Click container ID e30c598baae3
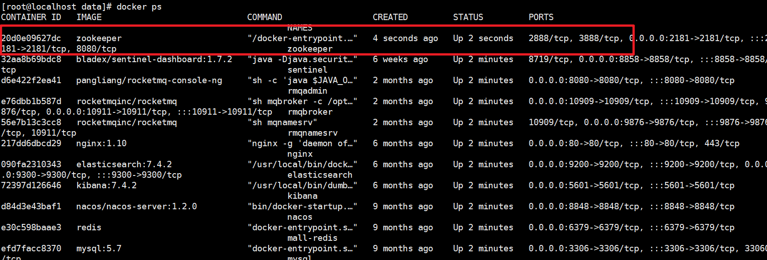Image resolution: width=767 pixels, height=260 pixels. pyautogui.click(x=31, y=228)
